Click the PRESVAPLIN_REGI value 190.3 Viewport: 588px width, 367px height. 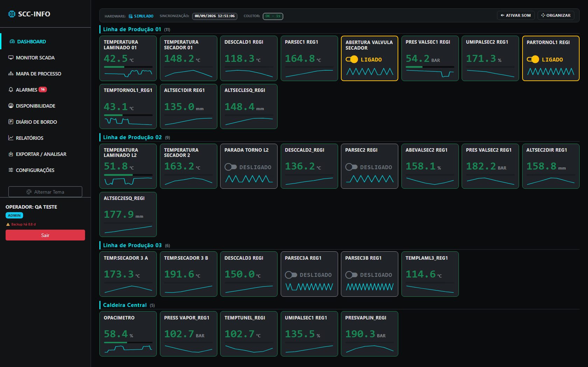[360, 334]
